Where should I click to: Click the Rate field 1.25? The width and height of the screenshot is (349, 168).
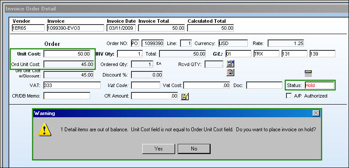click(x=286, y=43)
